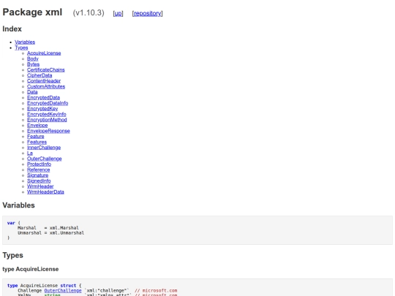Image resolution: width=395 pixels, height=296 pixels.
Task: Open the EnvelopeResponse link
Action: [x=48, y=131]
